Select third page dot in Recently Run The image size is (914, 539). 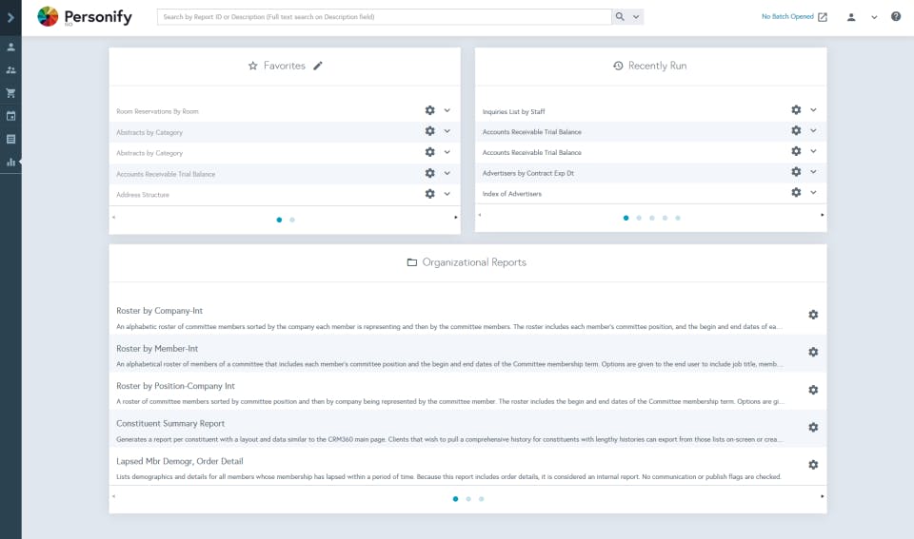tap(651, 218)
